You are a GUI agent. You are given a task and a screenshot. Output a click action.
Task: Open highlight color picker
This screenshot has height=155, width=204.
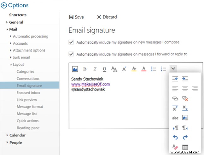134,69
